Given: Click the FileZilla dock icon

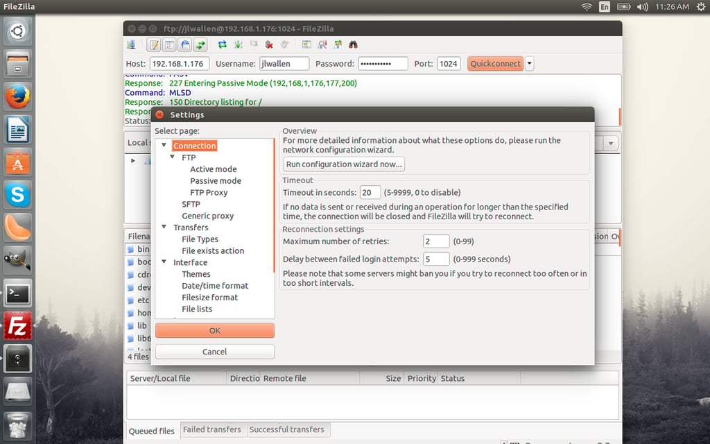Looking at the screenshot, I should click(x=17, y=326).
